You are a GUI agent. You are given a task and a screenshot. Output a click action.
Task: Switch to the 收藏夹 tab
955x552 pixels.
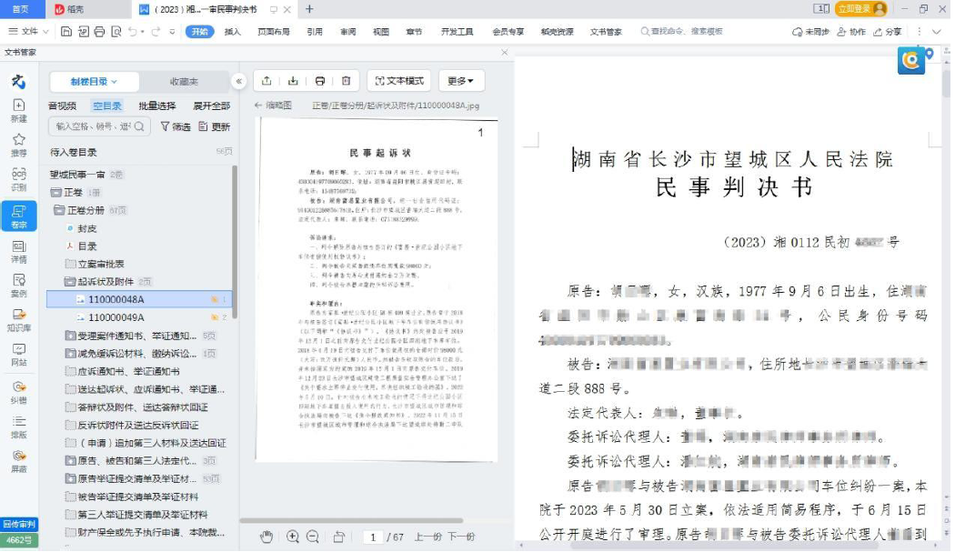[x=184, y=81]
